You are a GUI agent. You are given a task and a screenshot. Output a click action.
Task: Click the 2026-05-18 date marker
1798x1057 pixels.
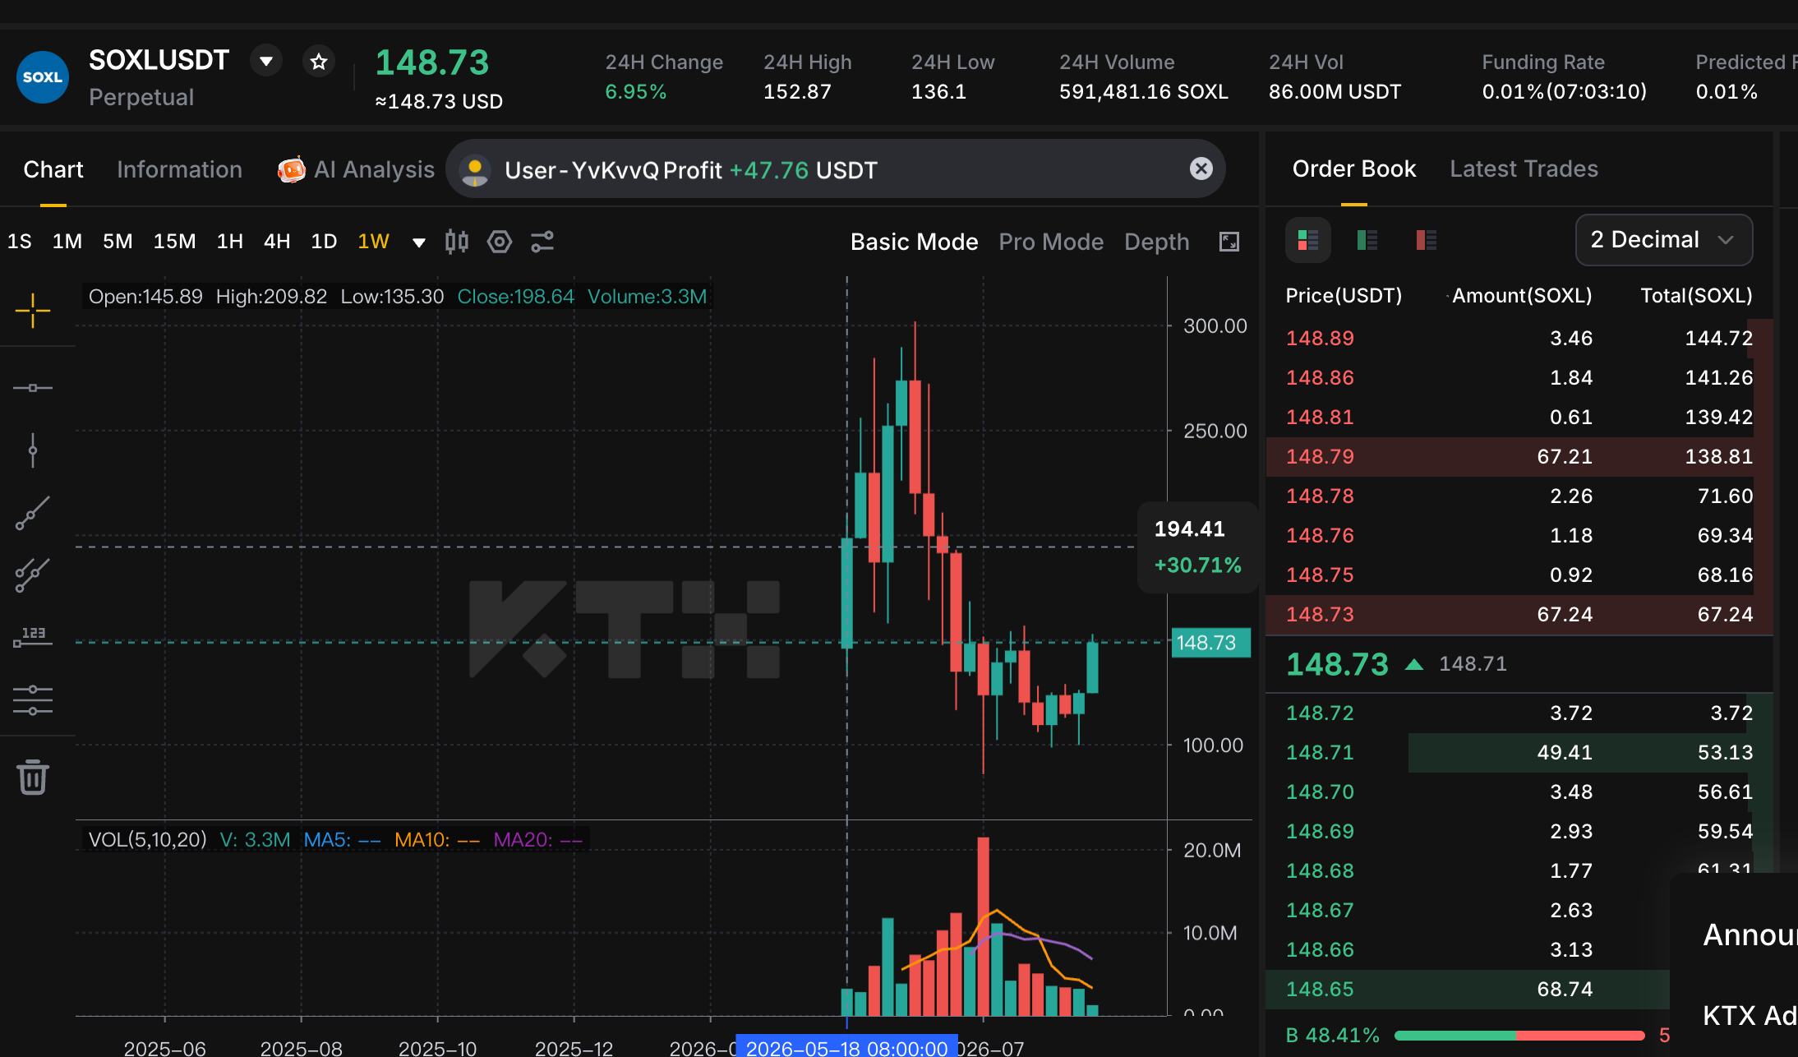point(846,1046)
